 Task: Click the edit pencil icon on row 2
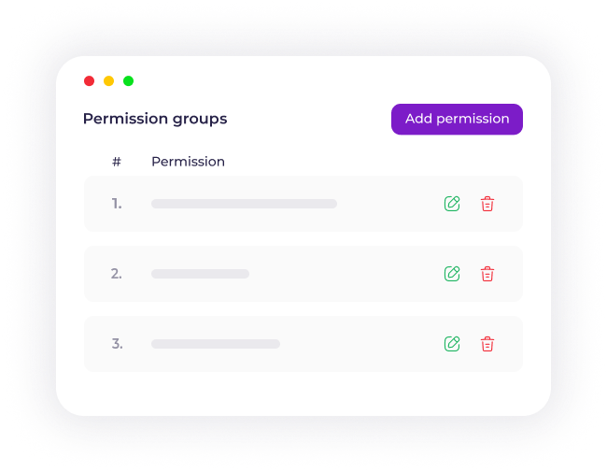coord(452,274)
